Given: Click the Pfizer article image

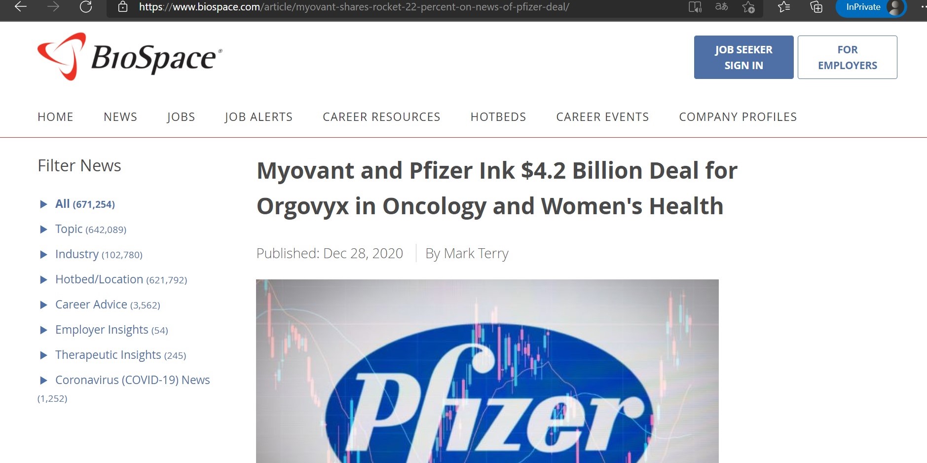Looking at the screenshot, I should [x=487, y=371].
